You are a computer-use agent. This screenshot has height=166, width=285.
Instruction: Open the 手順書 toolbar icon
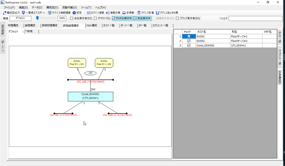(125, 13)
